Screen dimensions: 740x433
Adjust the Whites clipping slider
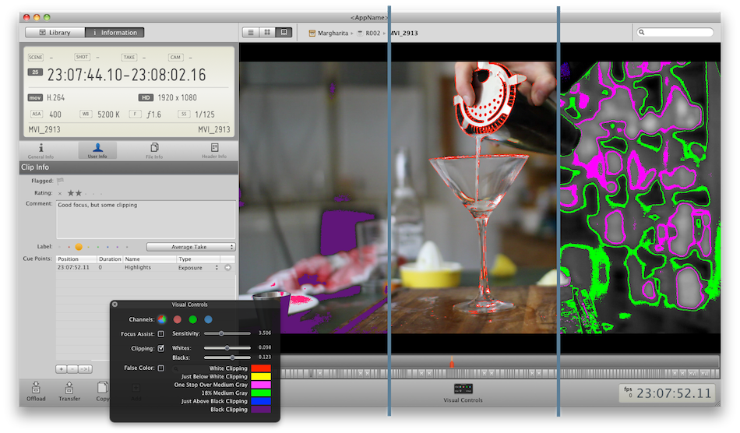(x=227, y=347)
